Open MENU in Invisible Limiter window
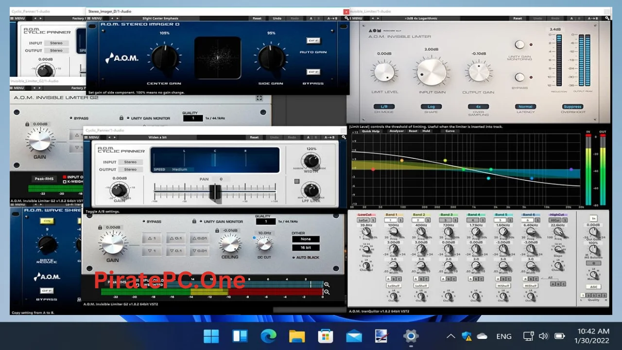The image size is (622, 350). coord(357,18)
